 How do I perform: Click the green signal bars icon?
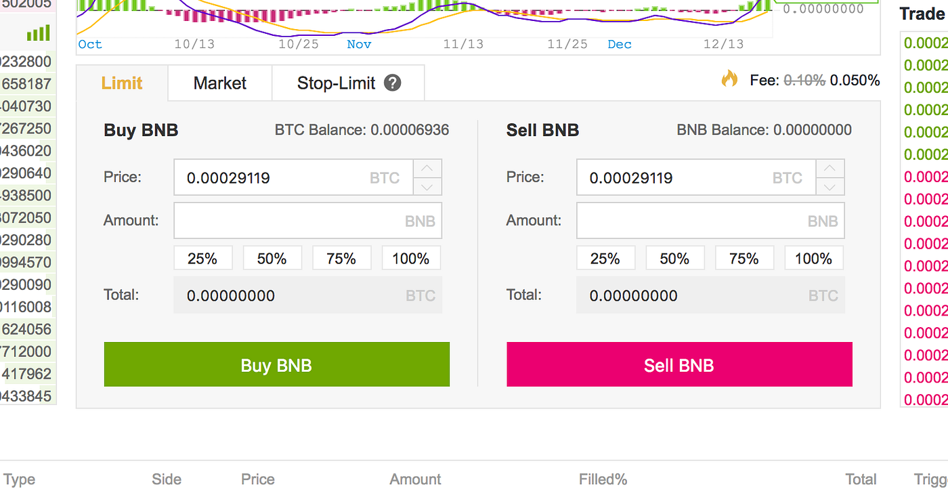(x=39, y=33)
